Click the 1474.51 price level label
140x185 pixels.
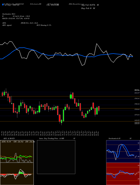[x=137, y=115]
